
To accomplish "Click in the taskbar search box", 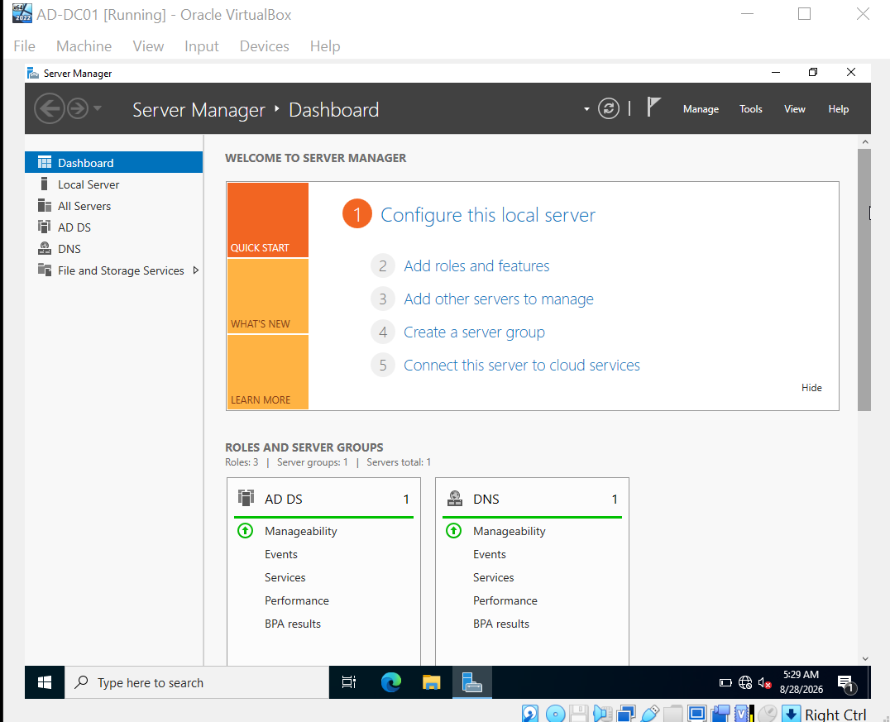I will (x=197, y=682).
